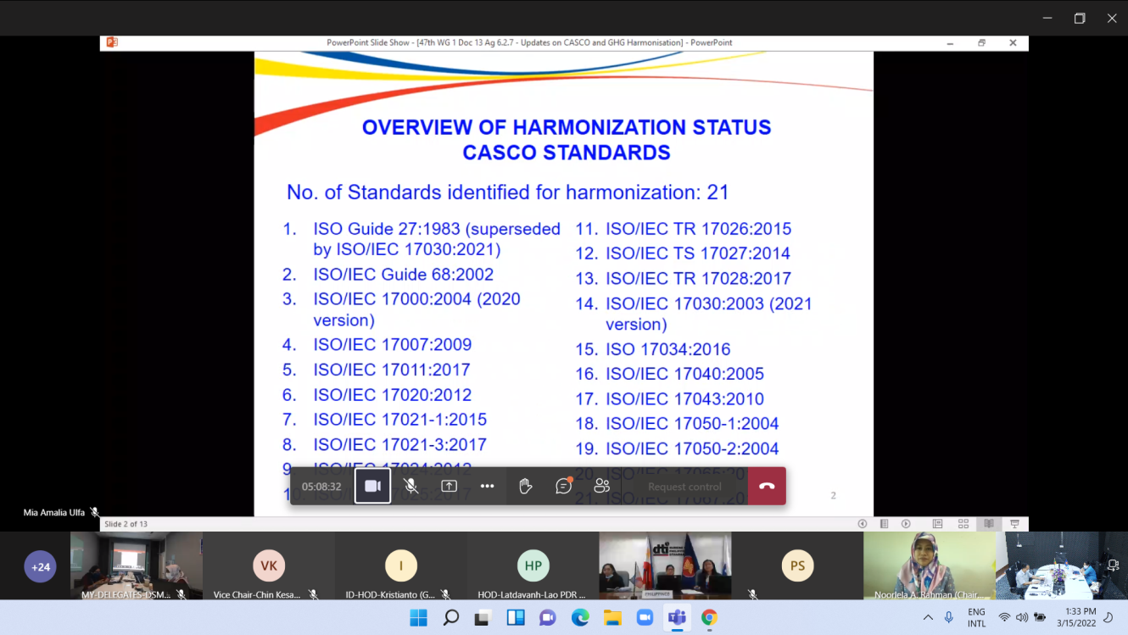
Task: Click the 'Slide 2 of 13' status text
Action: pyautogui.click(x=126, y=524)
